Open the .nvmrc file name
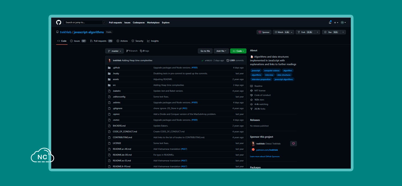 pyautogui.click(x=117, y=120)
